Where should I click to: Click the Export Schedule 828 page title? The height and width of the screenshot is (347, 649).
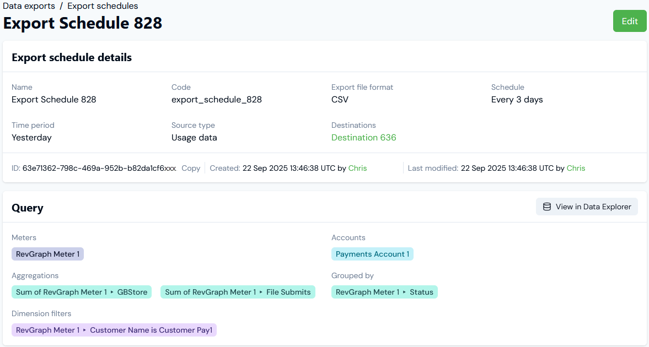click(x=83, y=23)
